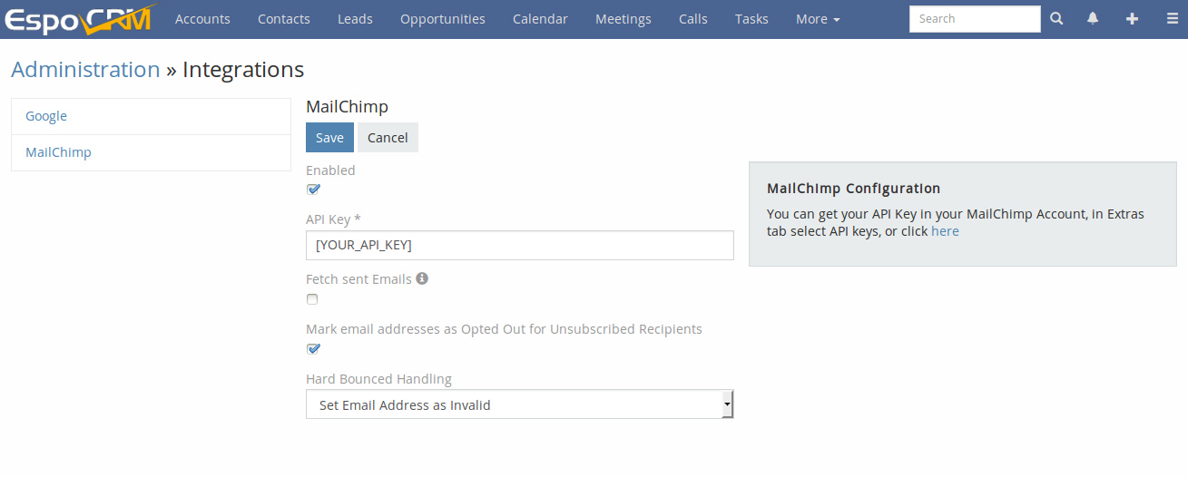Viewport: 1188px width, 477px height.
Task: Click the EspoCRM logo
Action: coord(79,19)
